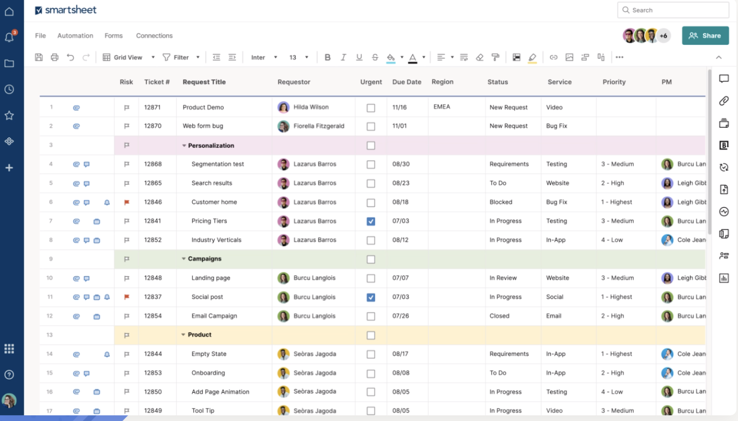Click the Save icon in toolbar
The height and width of the screenshot is (421, 738).
(39, 58)
